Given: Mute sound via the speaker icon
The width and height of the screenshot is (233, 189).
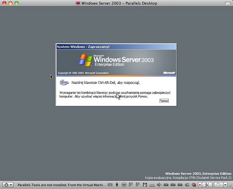Looking at the screenshot, I should (159, 185).
